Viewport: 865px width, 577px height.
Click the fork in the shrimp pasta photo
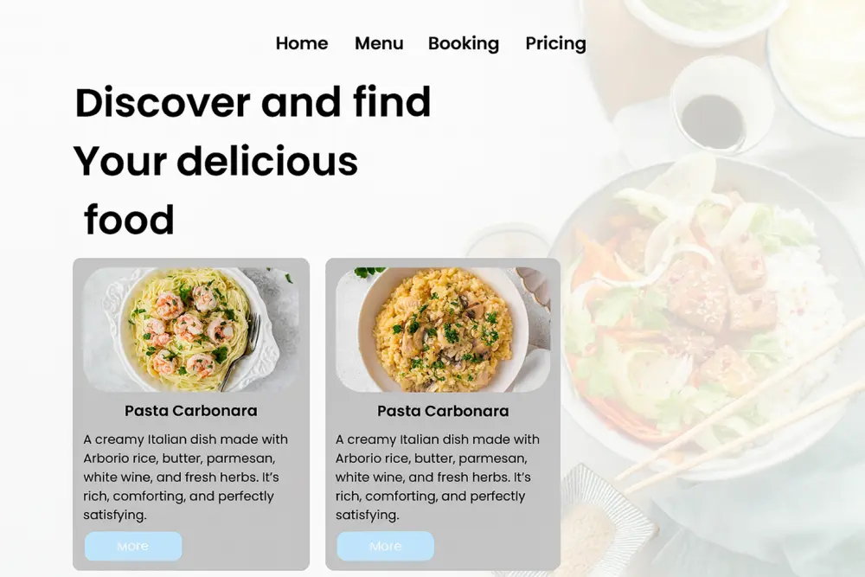243,353
